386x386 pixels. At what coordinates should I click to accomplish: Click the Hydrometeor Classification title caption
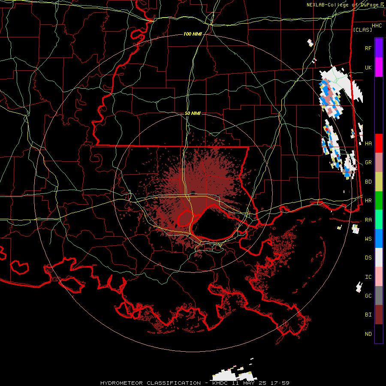tap(195, 383)
